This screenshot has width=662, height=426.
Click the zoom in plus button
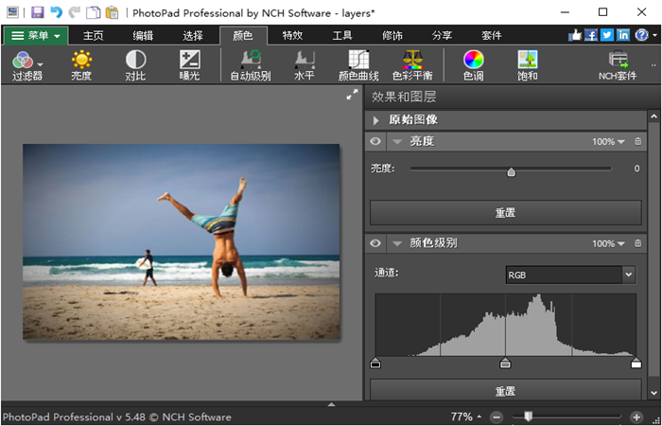636,417
